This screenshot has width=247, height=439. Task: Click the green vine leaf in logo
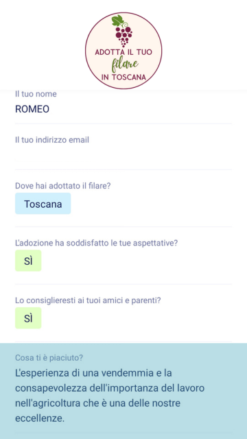pyautogui.click(x=117, y=20)
